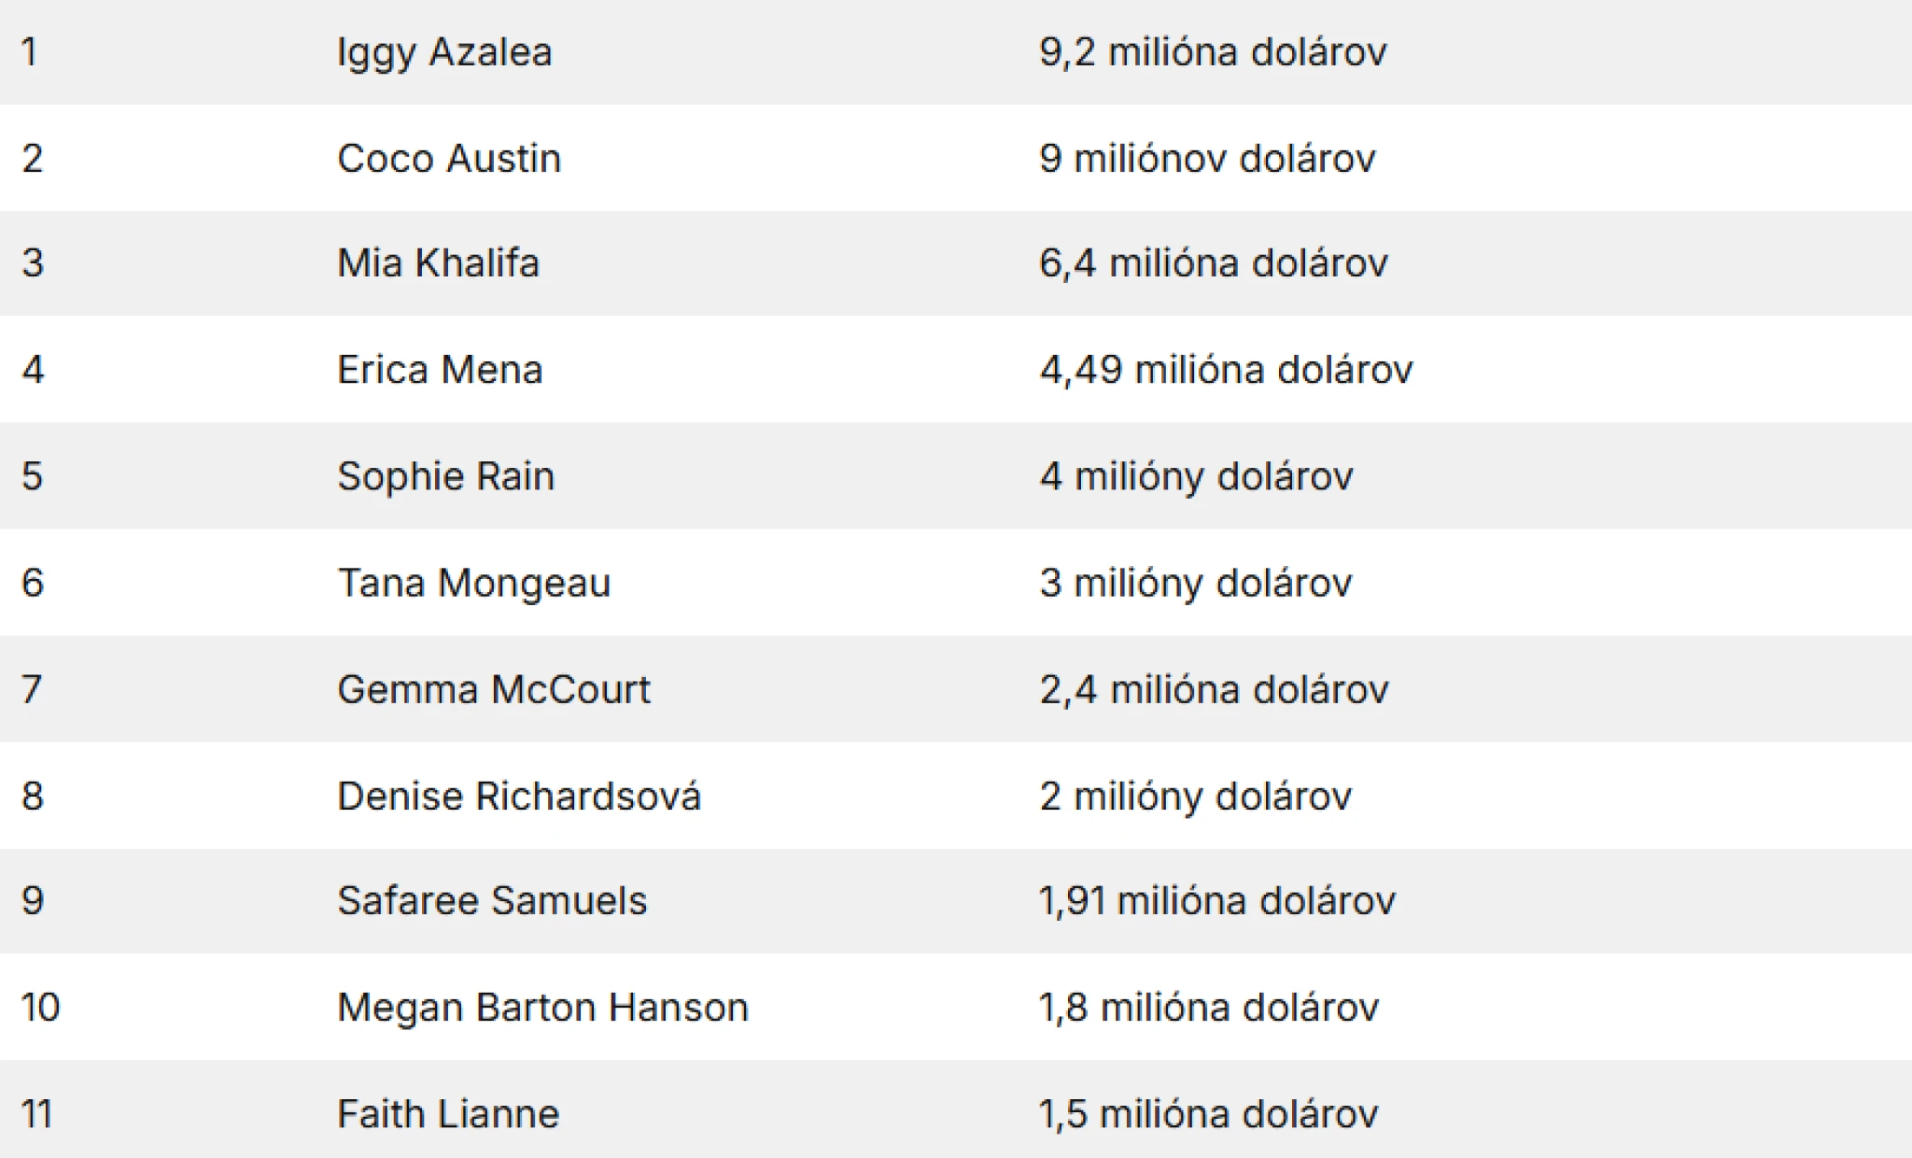Viewport: 1912px width, 1158px height.
Task: Click the Mia Khalifa name cell
Action: 438,263
